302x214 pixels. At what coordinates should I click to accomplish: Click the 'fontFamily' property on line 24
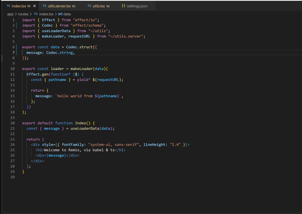coord(73,145)
